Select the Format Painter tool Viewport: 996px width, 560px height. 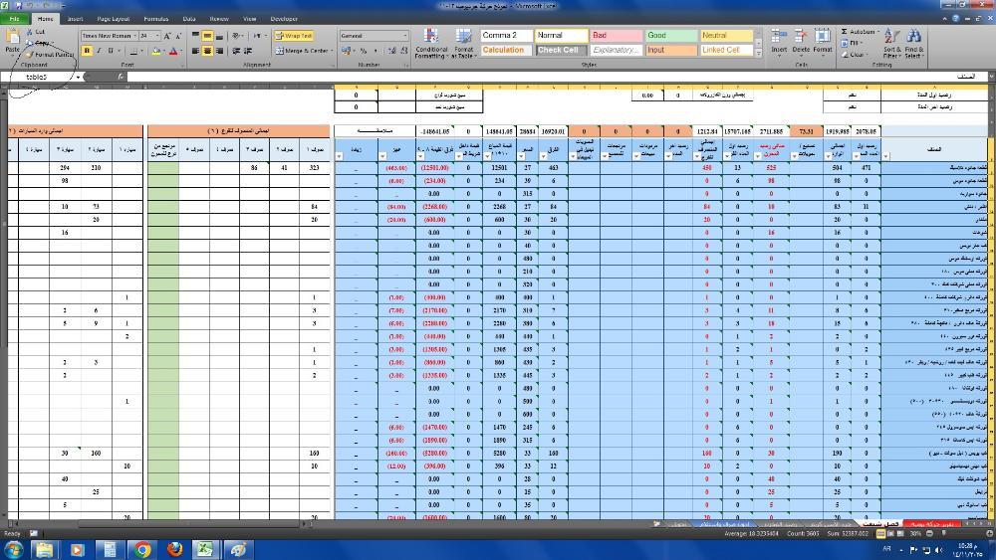point(52,55)
